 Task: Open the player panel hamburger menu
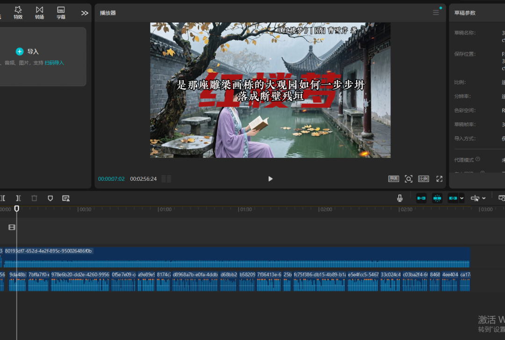[436, 13]
